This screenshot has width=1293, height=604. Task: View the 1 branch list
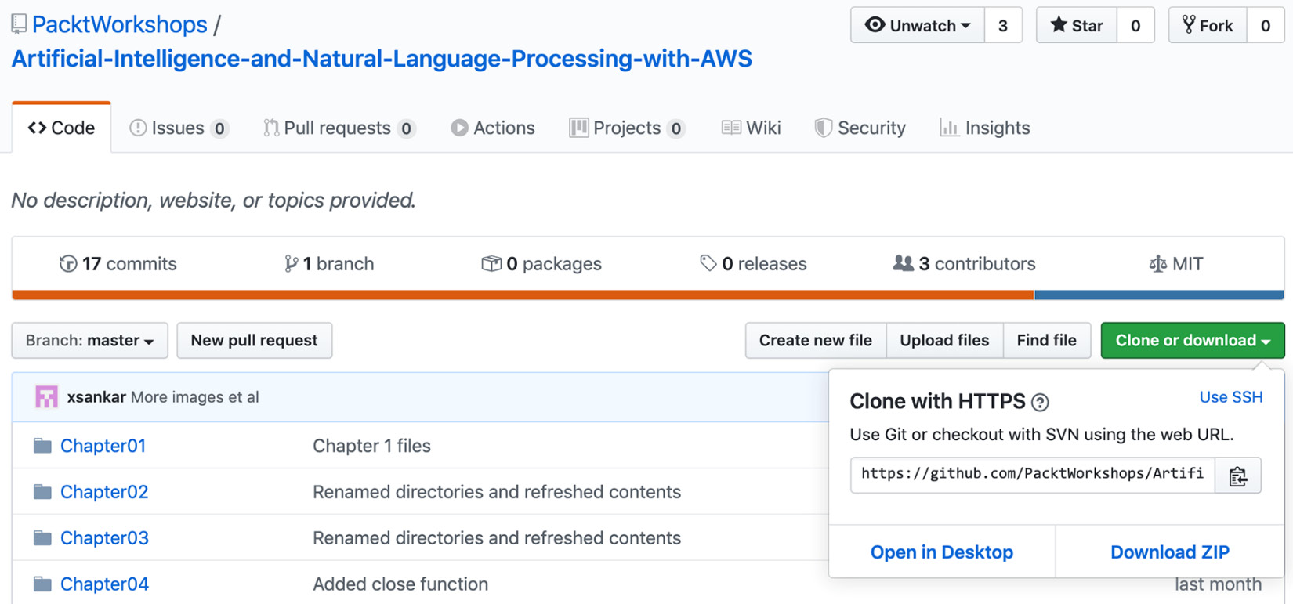coord(329,264)
